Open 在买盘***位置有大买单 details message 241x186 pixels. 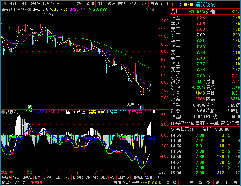pyautogui.click(x=205, y=123)
